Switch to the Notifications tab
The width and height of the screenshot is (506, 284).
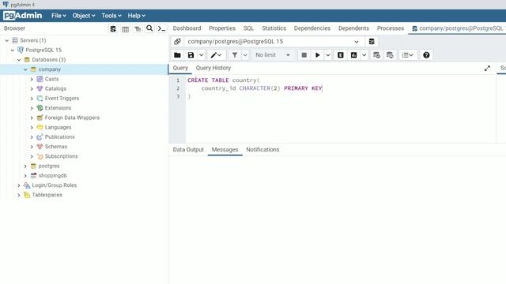262,150
